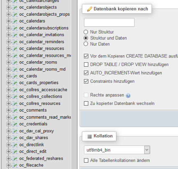Expand oc_cards tree node

coord(9,76)
